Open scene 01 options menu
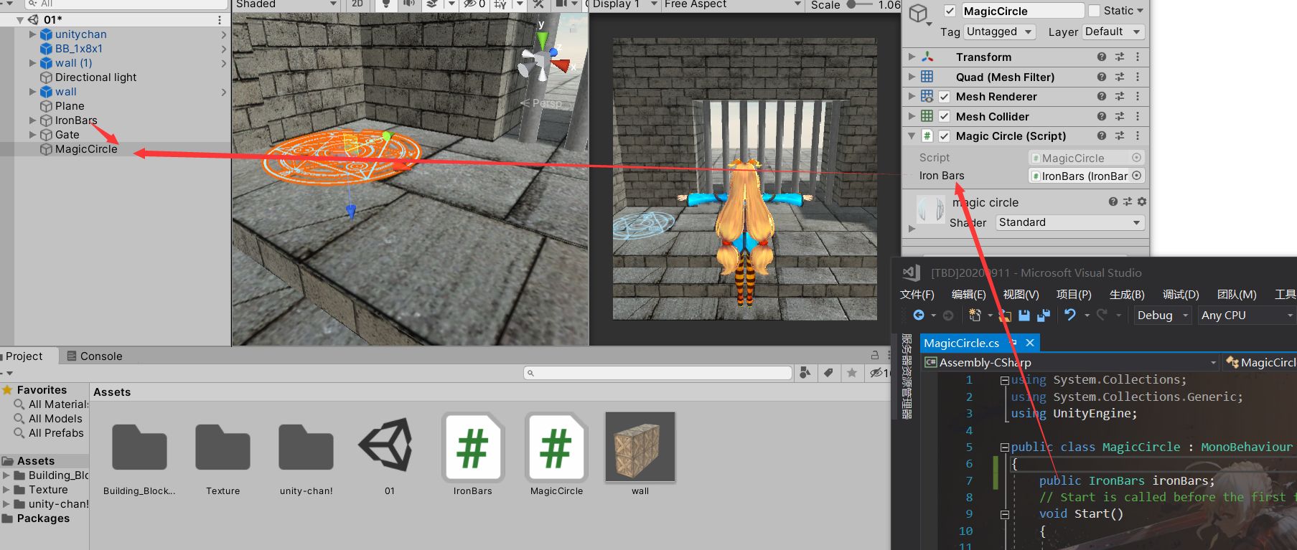 tap(220, 20)
